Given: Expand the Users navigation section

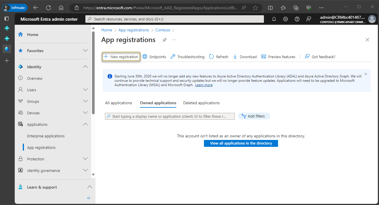Looking at the screenshot, I should pos(85,90).
